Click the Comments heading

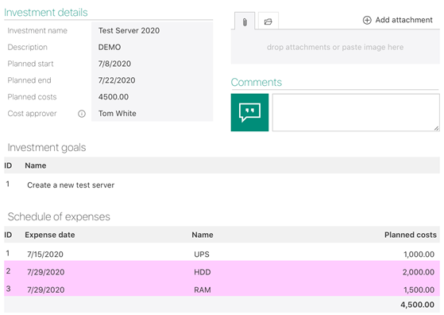coord(257,82)
